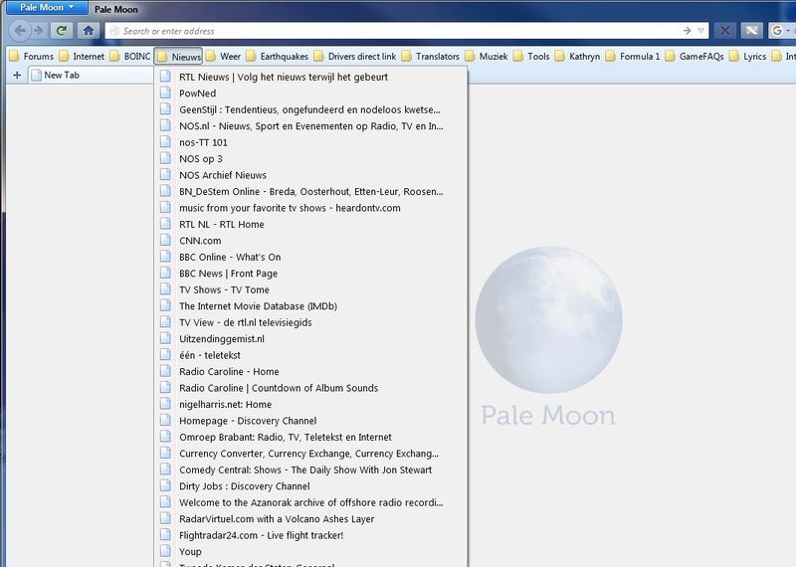Open Radio Caroline - Home bookmark

pyautogui.click(x=310, y=372)
